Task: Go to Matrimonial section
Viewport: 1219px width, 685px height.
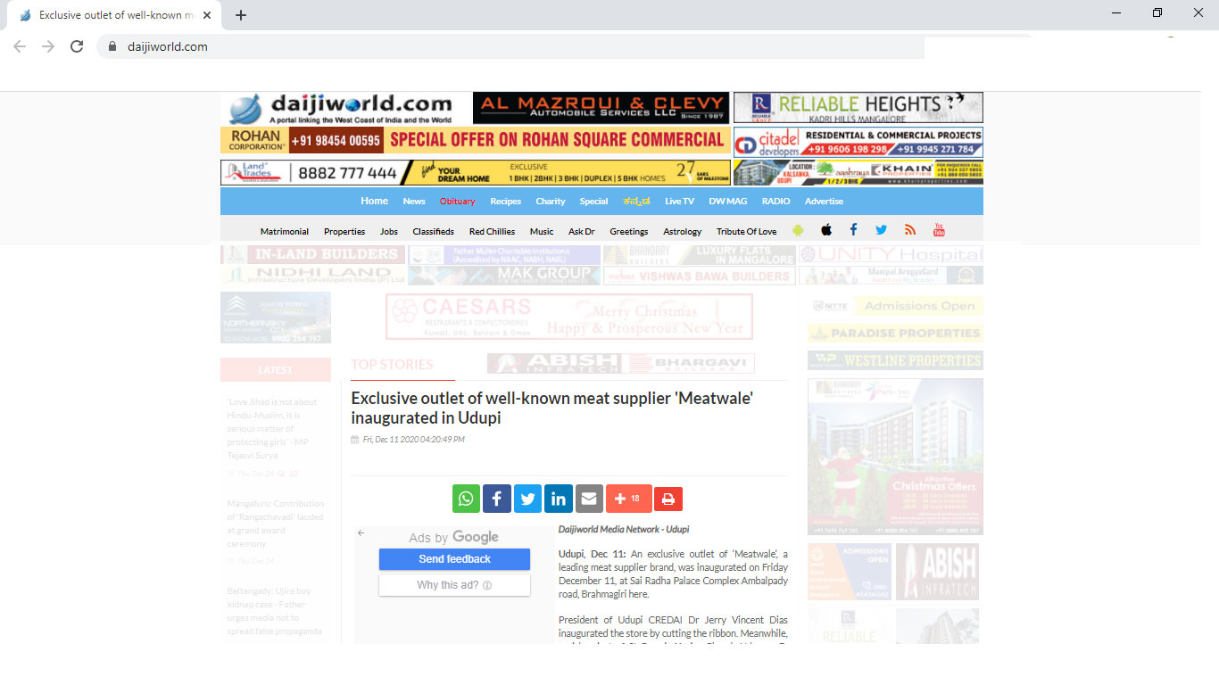Action: coord(285,231)
